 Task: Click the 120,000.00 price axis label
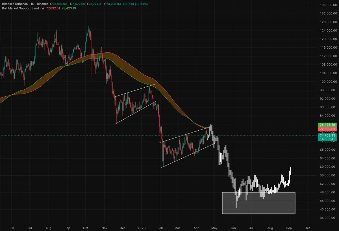[328, 39]
